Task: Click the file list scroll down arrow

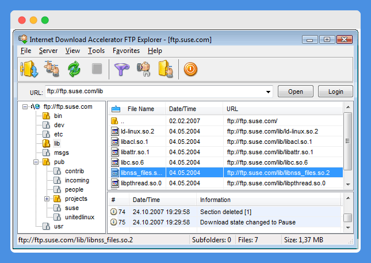Action: 348,184
